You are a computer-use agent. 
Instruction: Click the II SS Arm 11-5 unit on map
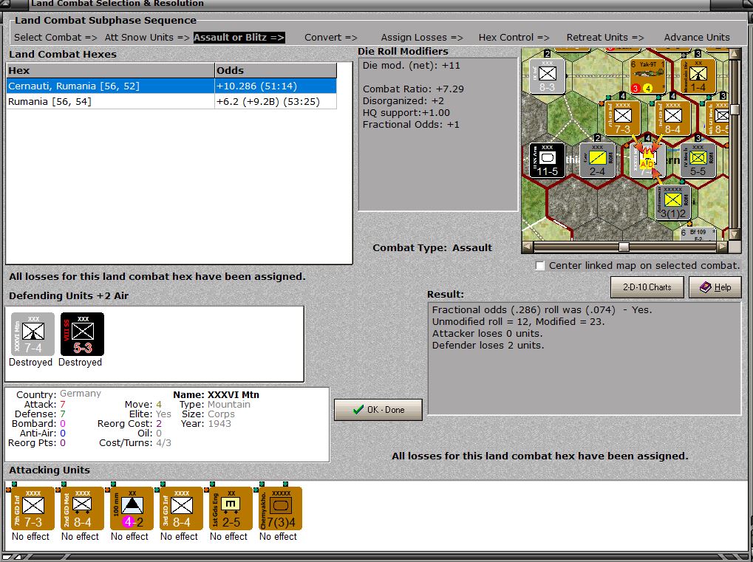point(547,160)
